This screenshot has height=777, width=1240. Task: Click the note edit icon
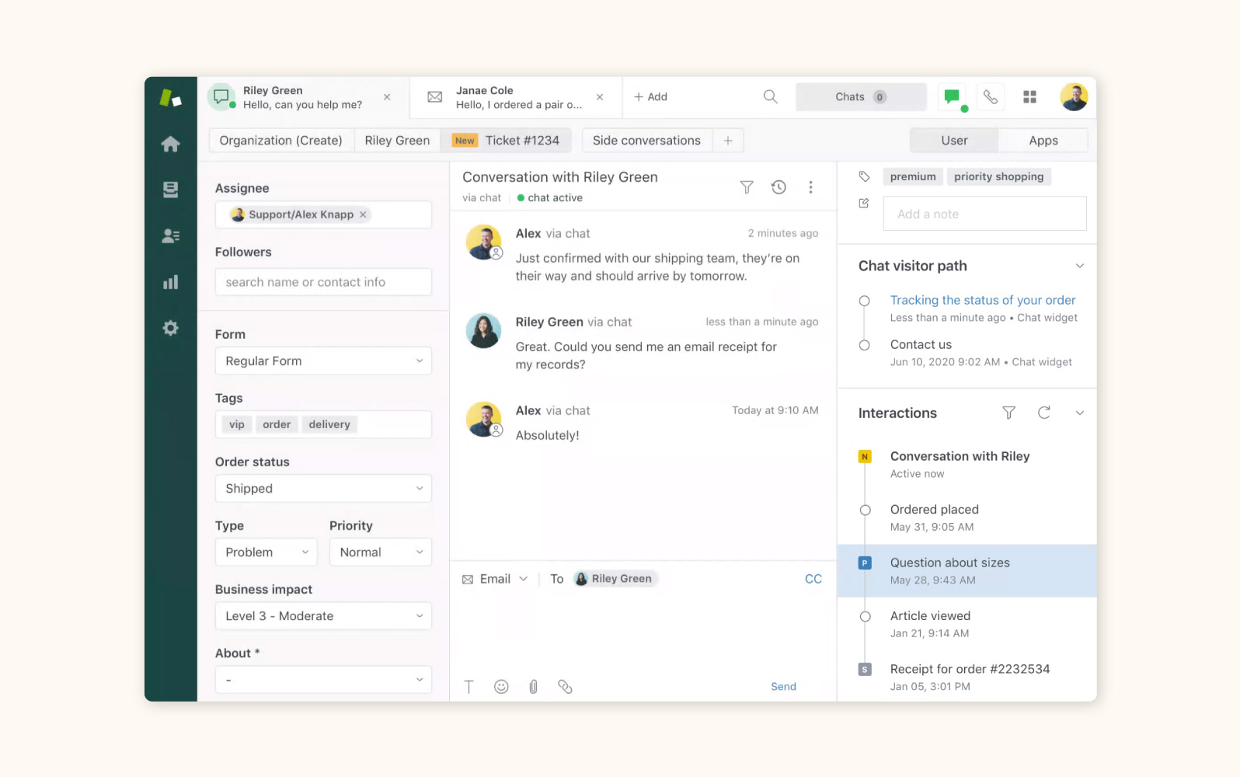[864, 203]
